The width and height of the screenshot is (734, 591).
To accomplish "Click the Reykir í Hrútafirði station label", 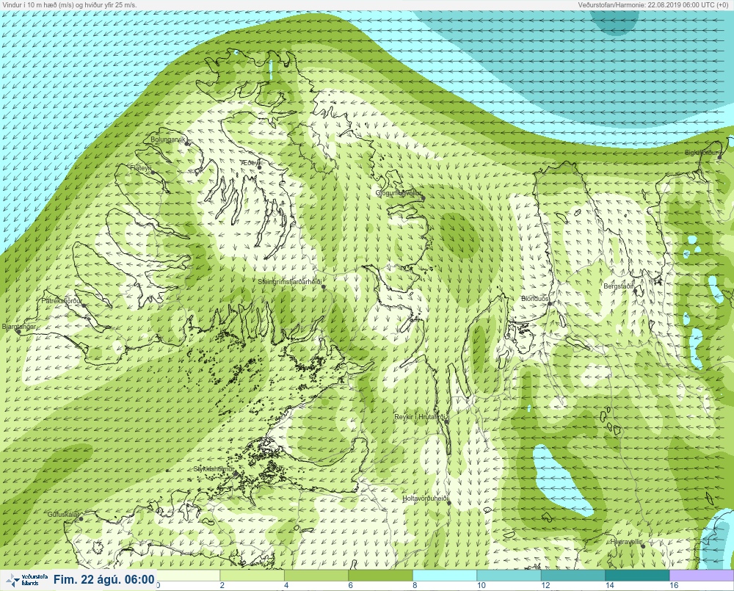I will [x=421, y=417].
